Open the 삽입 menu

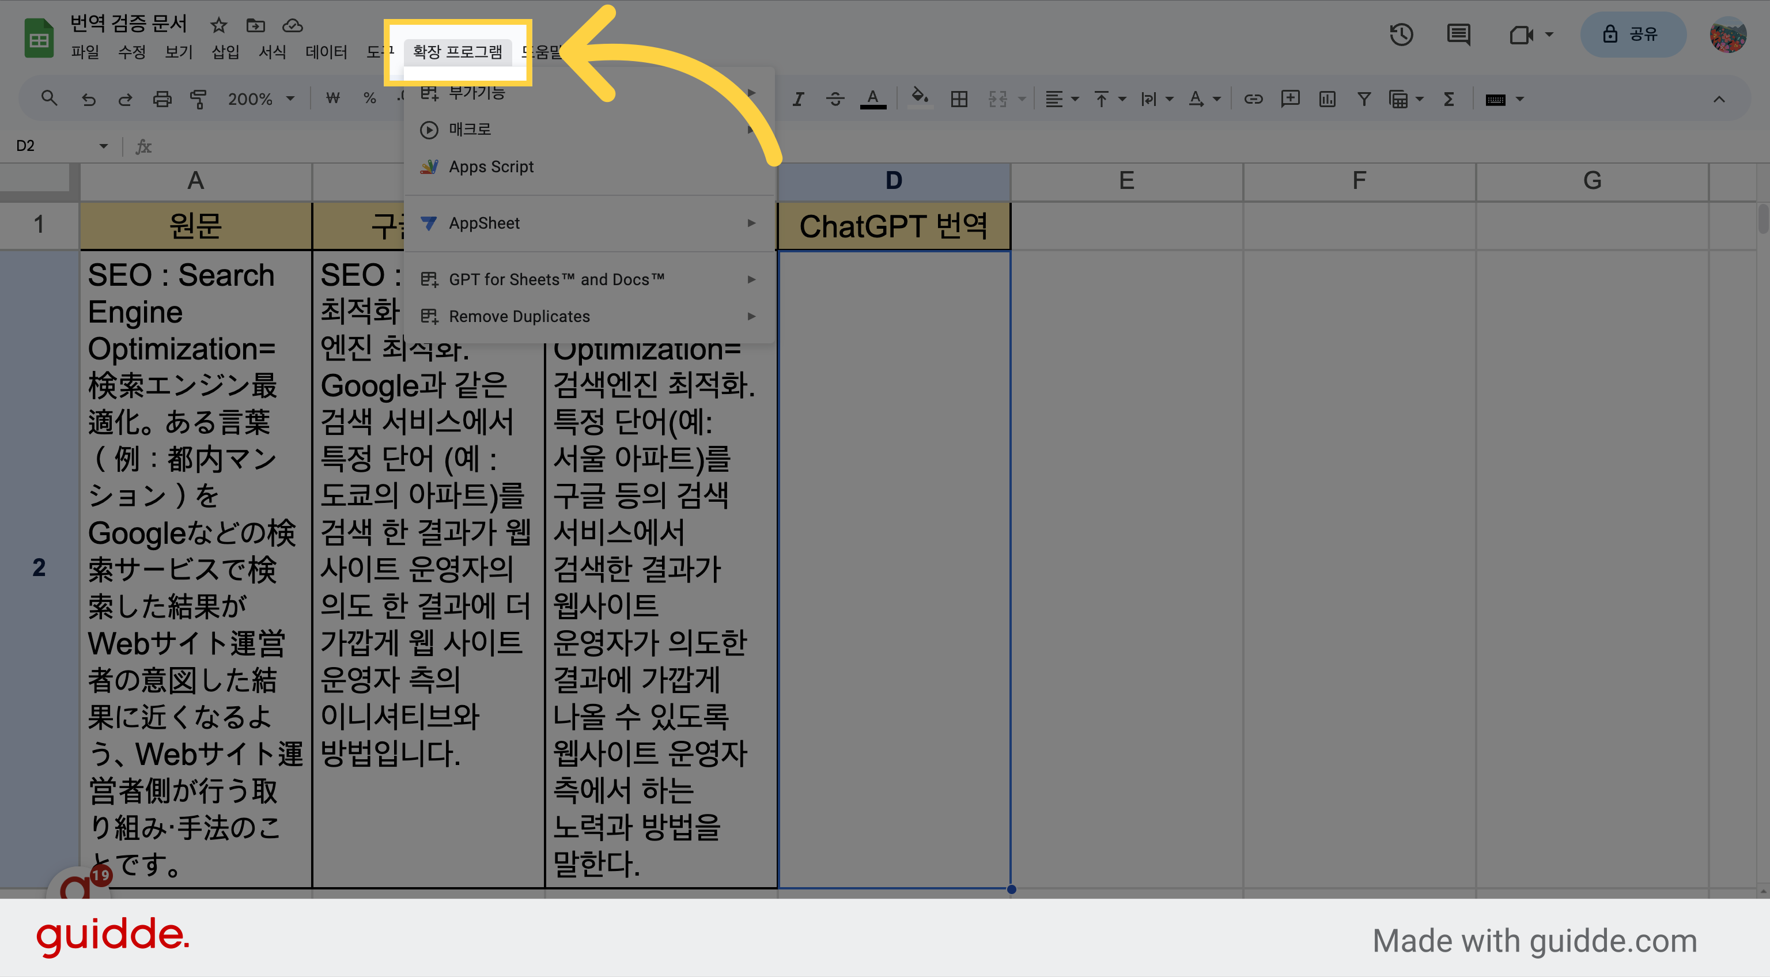click(x=225, y=52)
